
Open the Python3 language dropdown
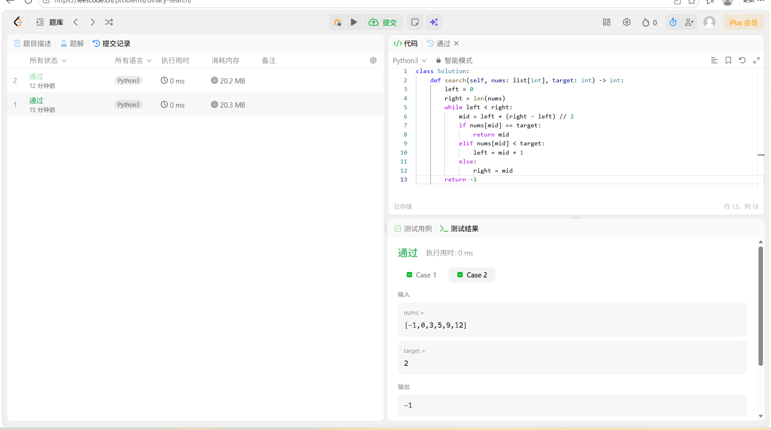[410, 60]
